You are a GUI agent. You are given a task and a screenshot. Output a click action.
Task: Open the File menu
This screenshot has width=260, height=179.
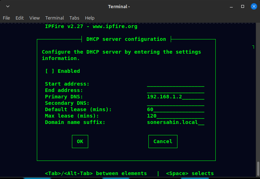click(6, 18)
